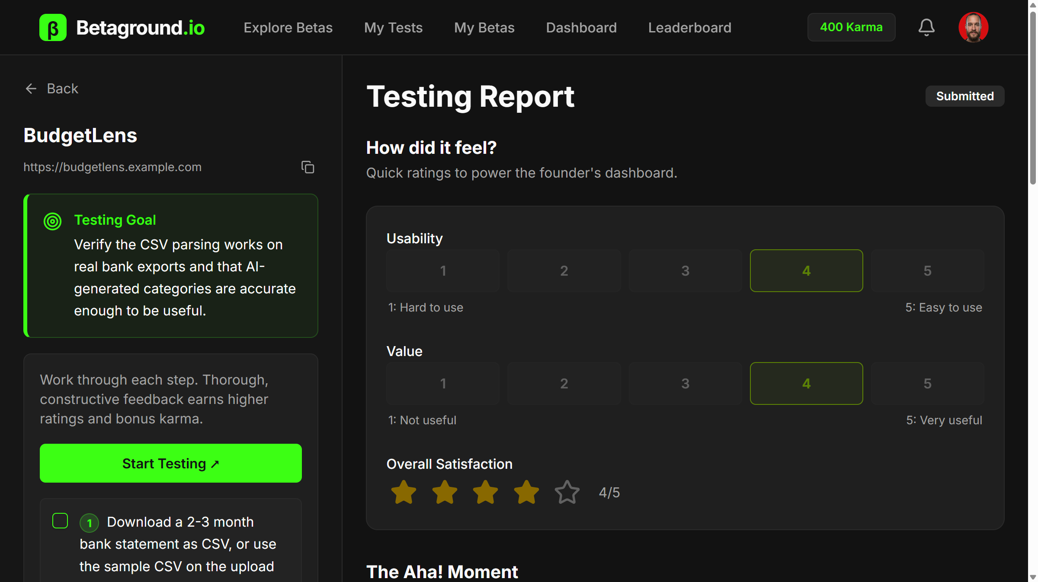Click the 'How did it feel?' heading

[x=431, y=148]
